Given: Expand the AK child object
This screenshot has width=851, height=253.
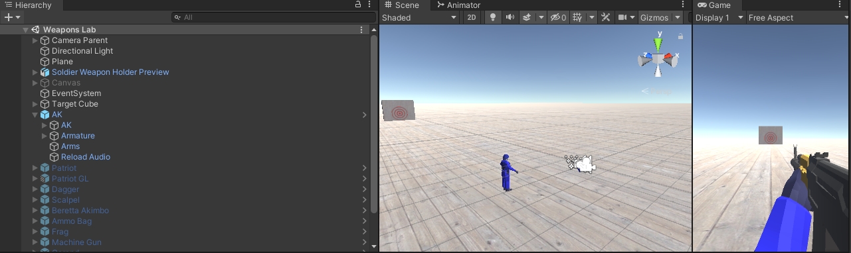Looking at the screenshot, I should [45, 125].
